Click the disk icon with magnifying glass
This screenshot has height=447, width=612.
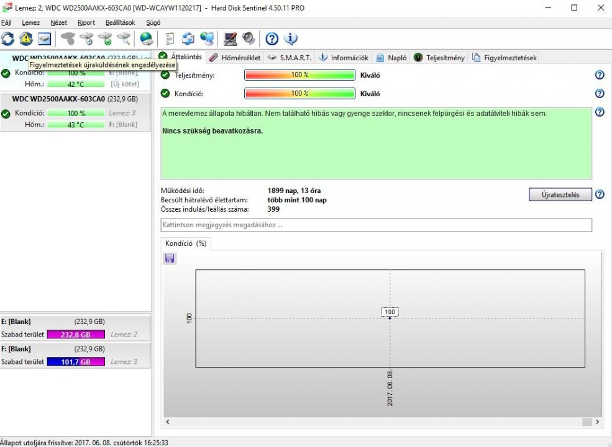124,38
